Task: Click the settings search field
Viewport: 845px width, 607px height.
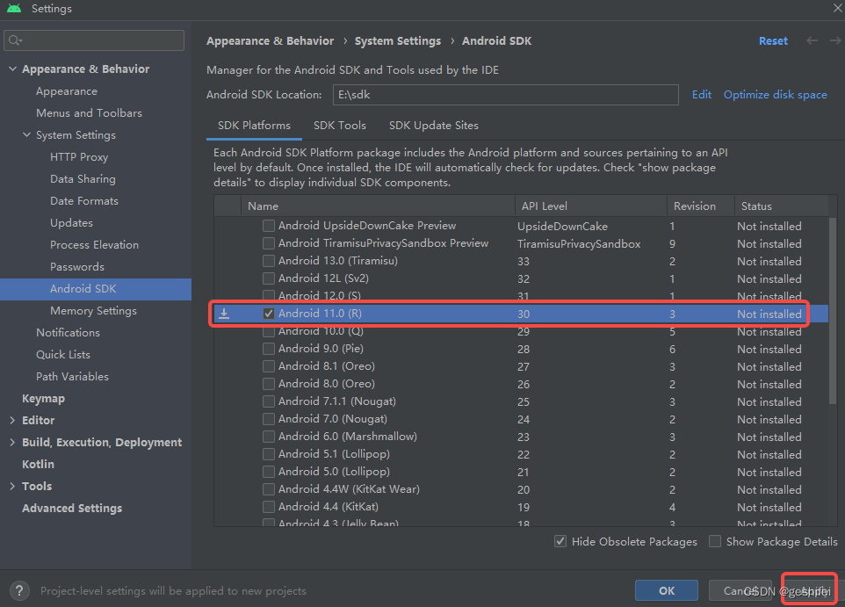Action: click(94, 40)
